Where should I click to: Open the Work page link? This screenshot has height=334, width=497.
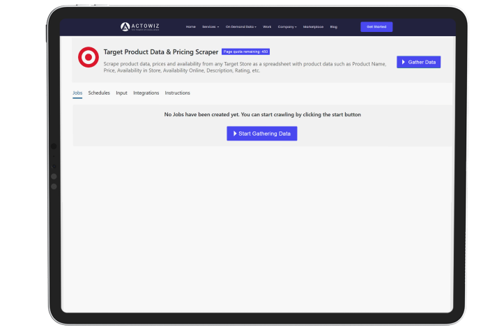(x=267, y=27)
